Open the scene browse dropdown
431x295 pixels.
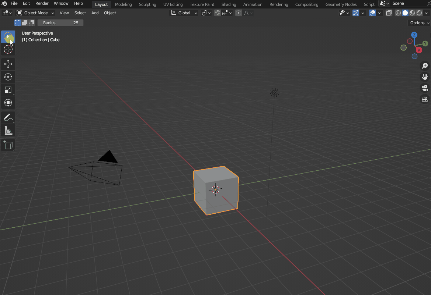coord(384,4)
